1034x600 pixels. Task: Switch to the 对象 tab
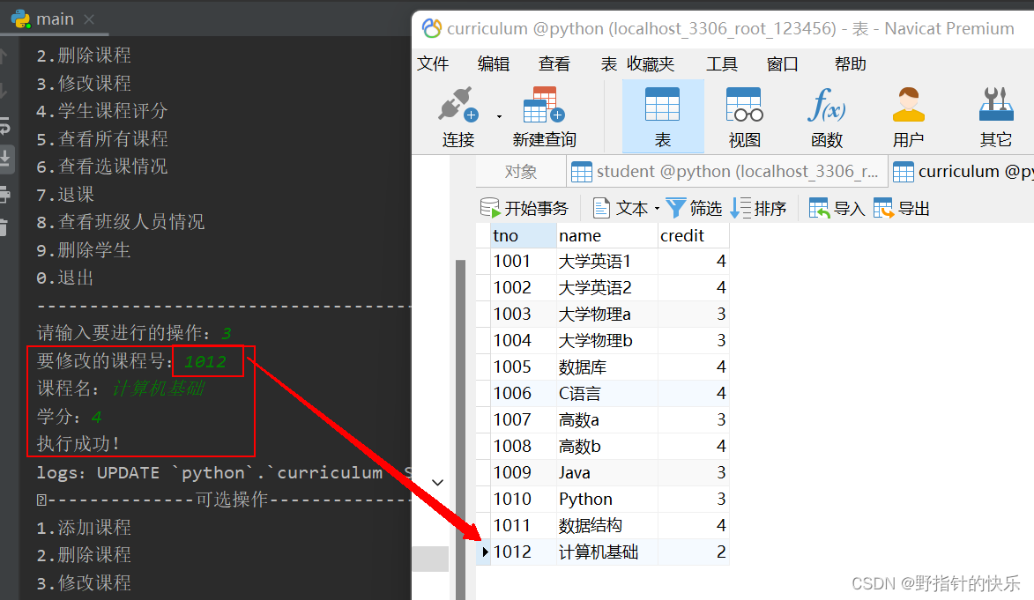pos(521,172)
